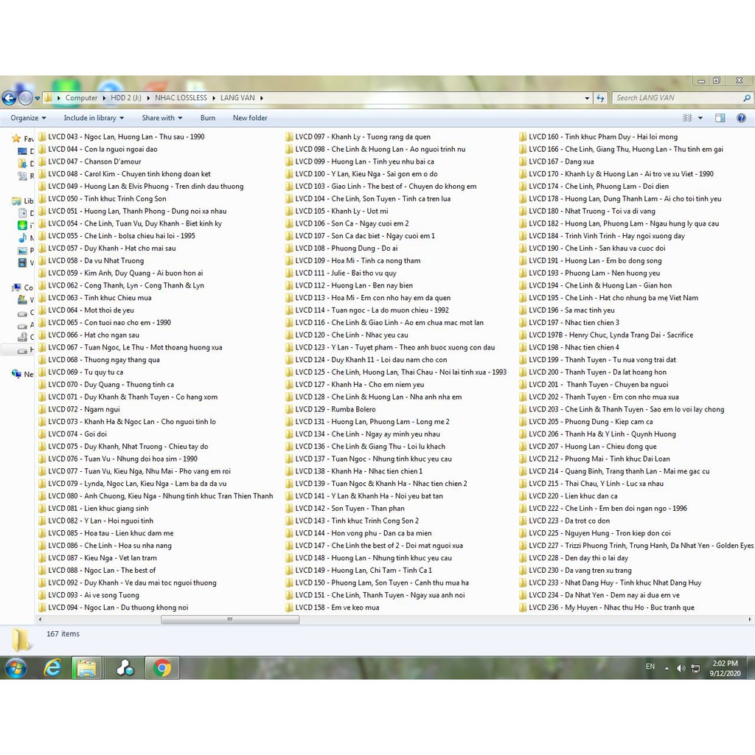
Task: Click NHAC LOSSLESS in the address breadcrumb
Action: tap(181, 98)
